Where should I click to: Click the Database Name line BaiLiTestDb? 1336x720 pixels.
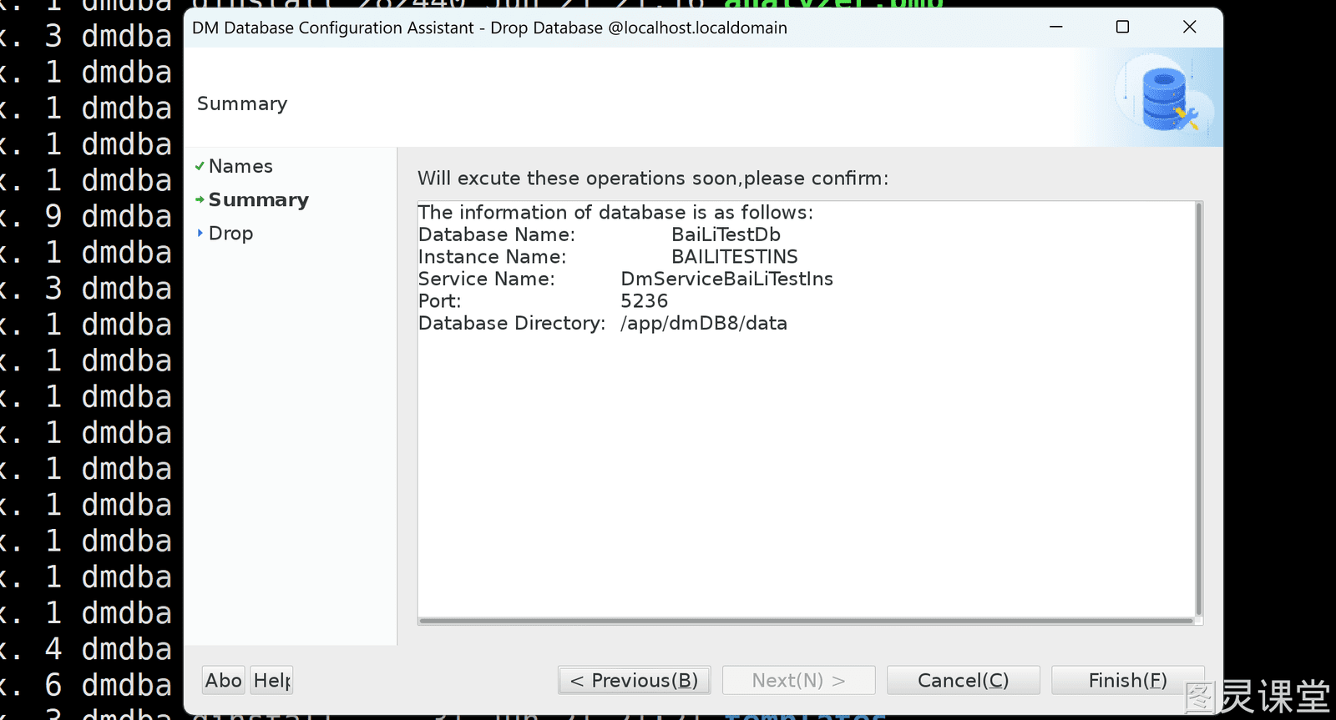[x=600, y=234]
